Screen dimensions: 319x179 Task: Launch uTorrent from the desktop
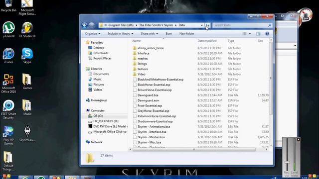tap(8, 30)
